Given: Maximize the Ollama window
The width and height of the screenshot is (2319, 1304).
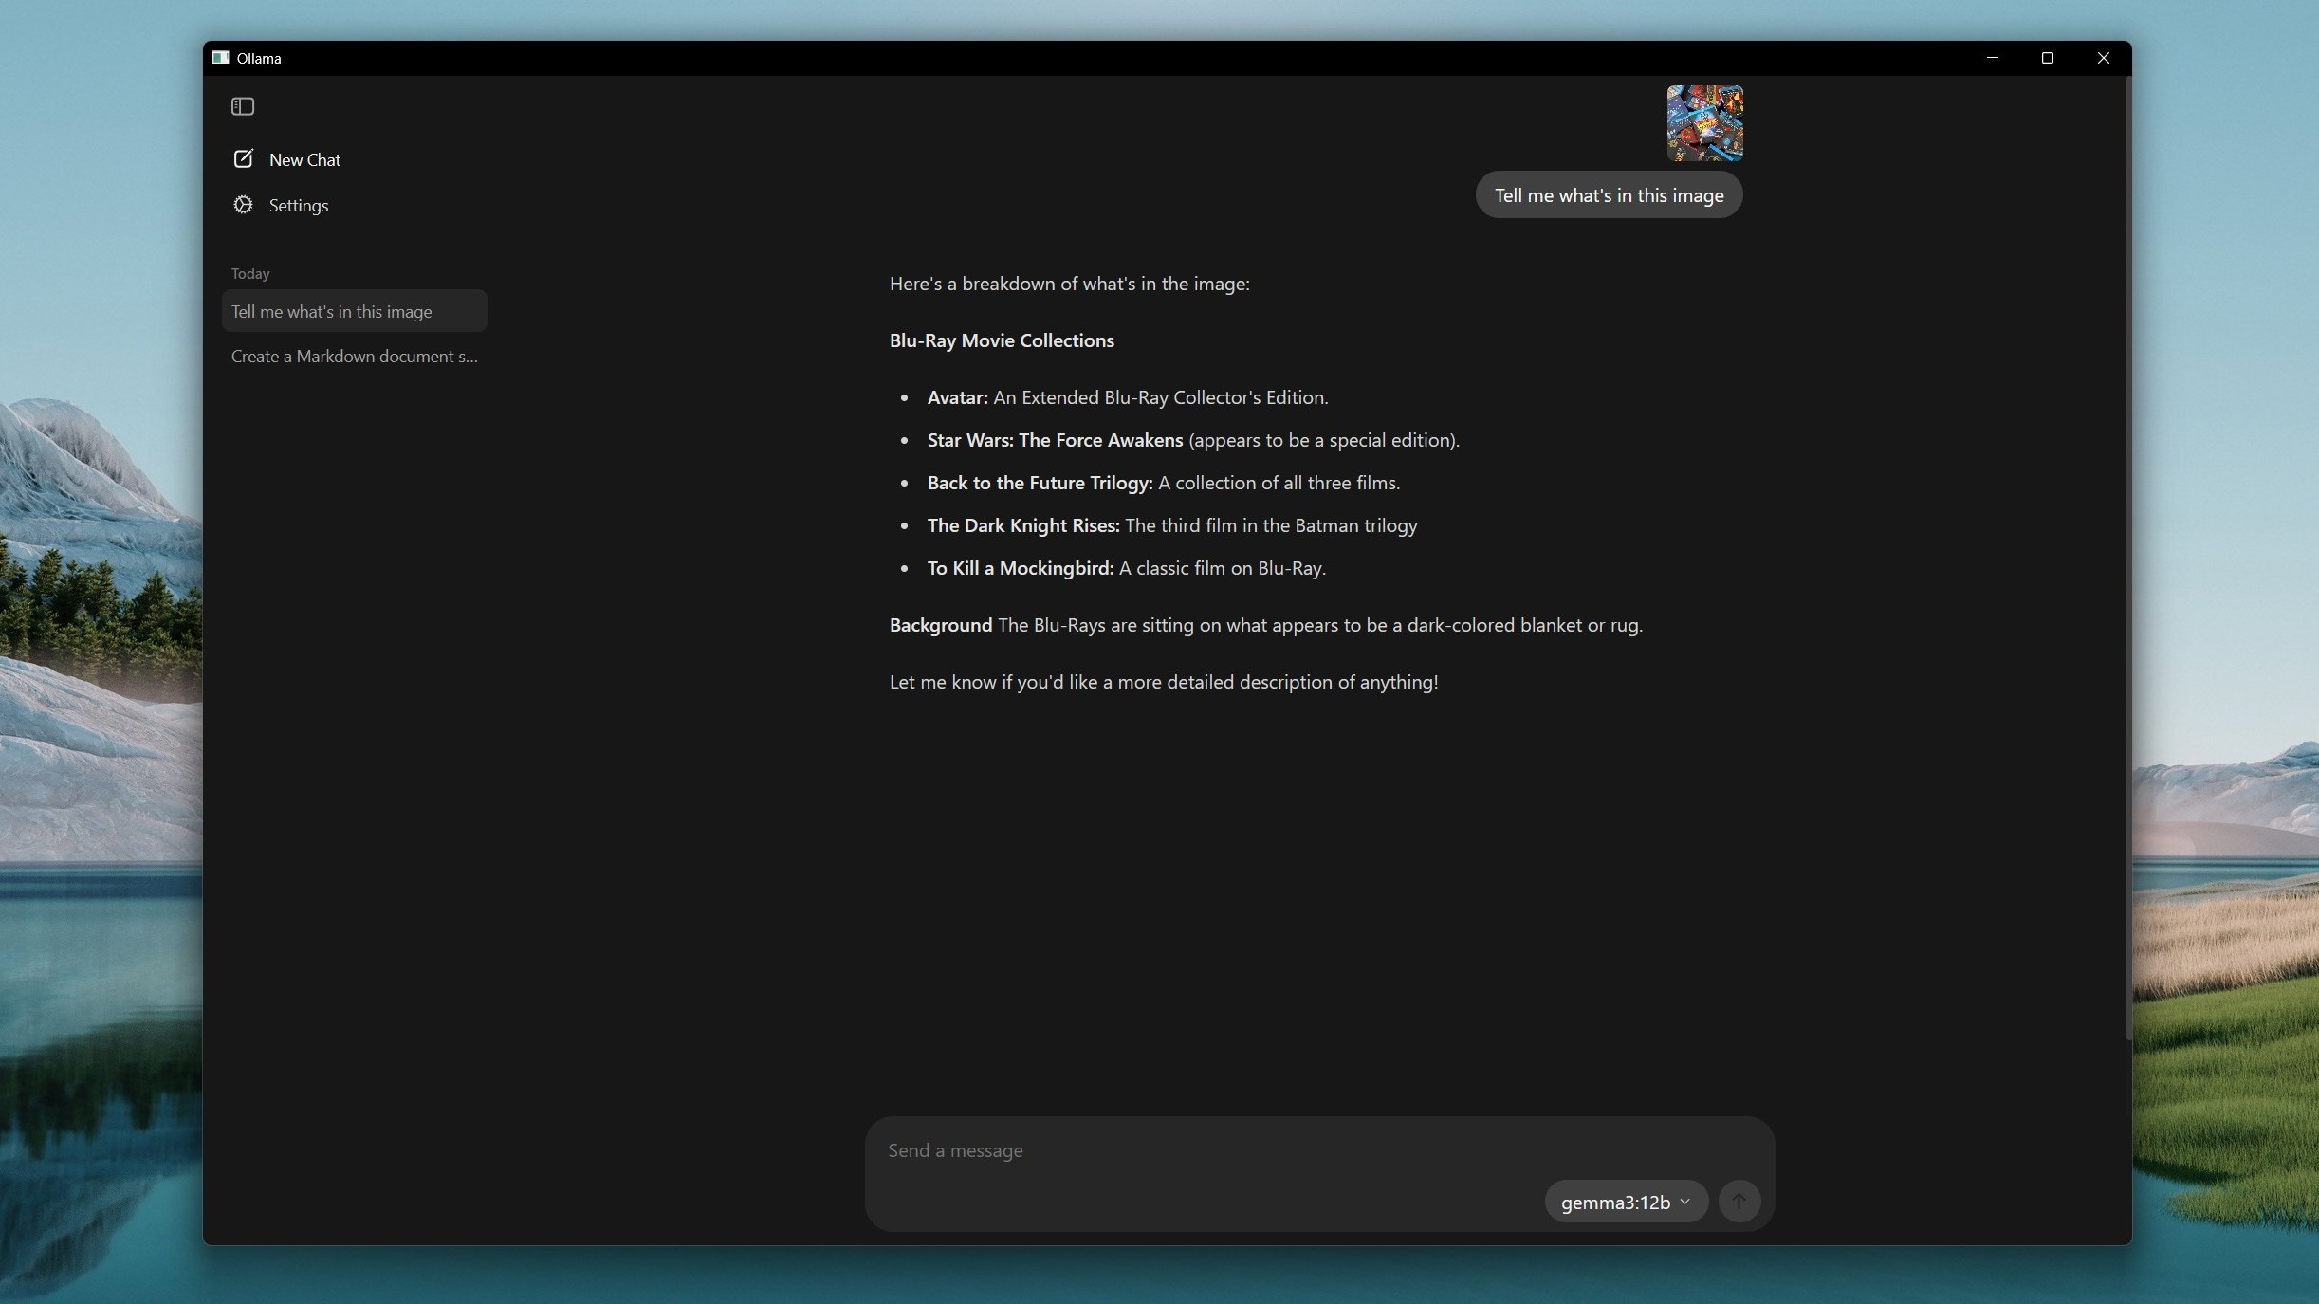Looking at the screenshot, I should [x=2047, y=58].
